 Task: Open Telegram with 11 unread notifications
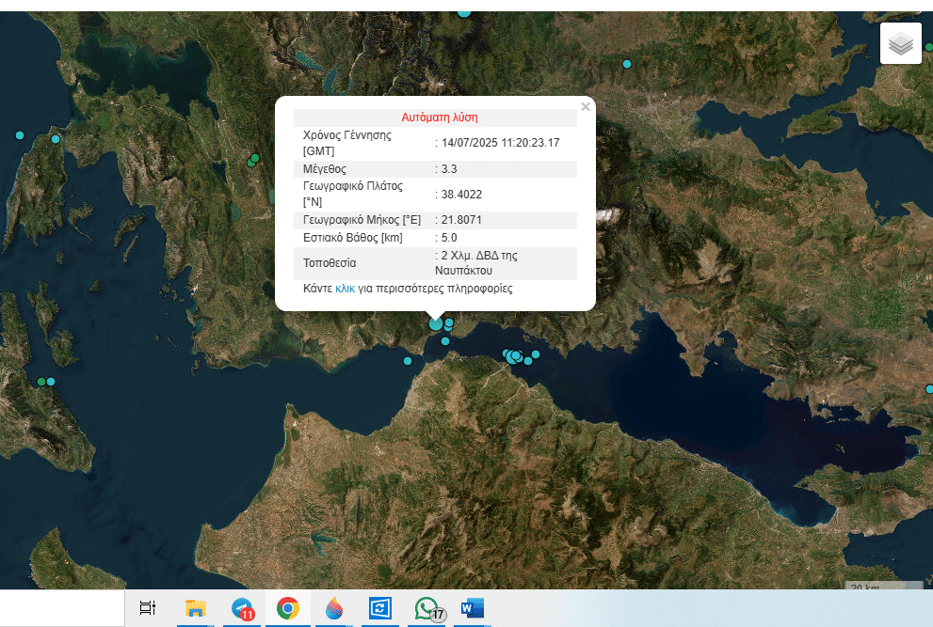242,608
